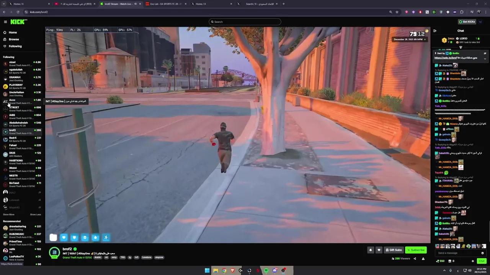Collapse the chat panel icon

(435, 31)
